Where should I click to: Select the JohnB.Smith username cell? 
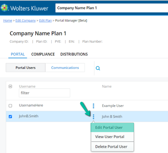pyautogui.click(x=28, y=116)
